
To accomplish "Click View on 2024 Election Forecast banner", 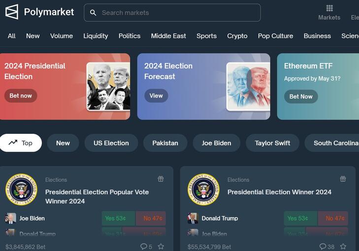I will [156, 95].
